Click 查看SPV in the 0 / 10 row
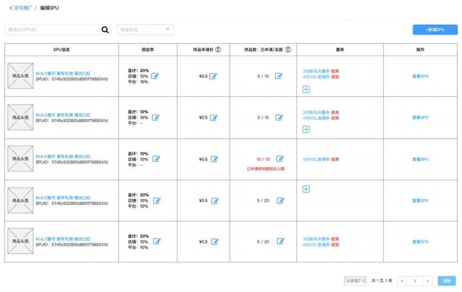462x292 pixels. click(x=420, y=118)
